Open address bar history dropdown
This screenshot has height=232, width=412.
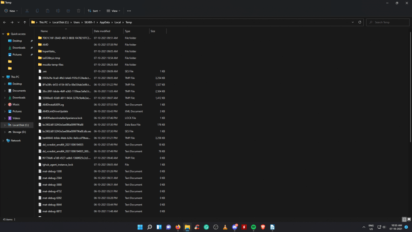click(352, 23)
